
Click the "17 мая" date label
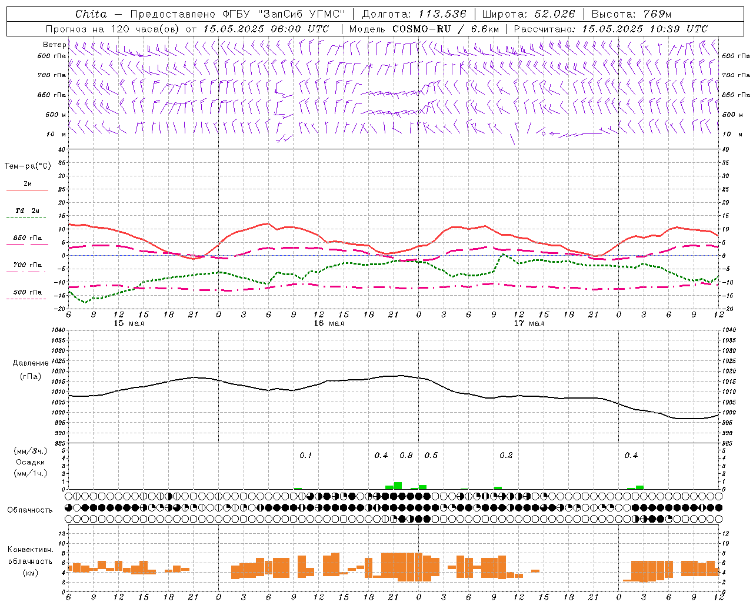529,323
